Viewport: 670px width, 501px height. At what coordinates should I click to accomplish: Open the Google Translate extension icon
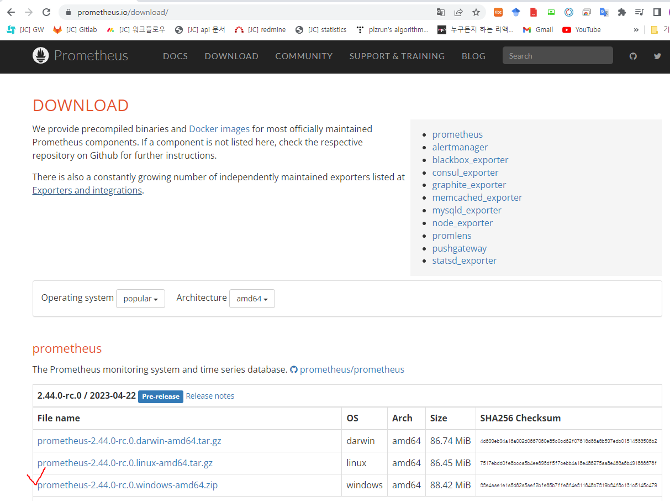604,12
